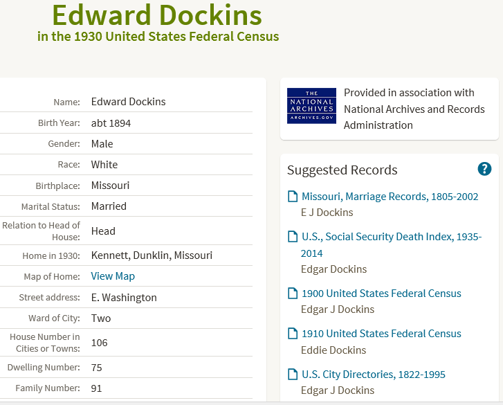
Task: Click the 'House Number in Cities or Towns:' label
Action: pos(45,343)
